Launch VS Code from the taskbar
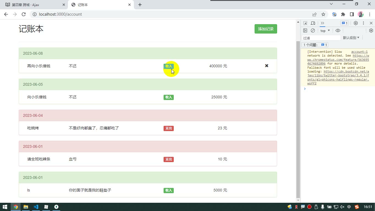Image resolution: width=375 pixels, height=211 pixels. 36,207
